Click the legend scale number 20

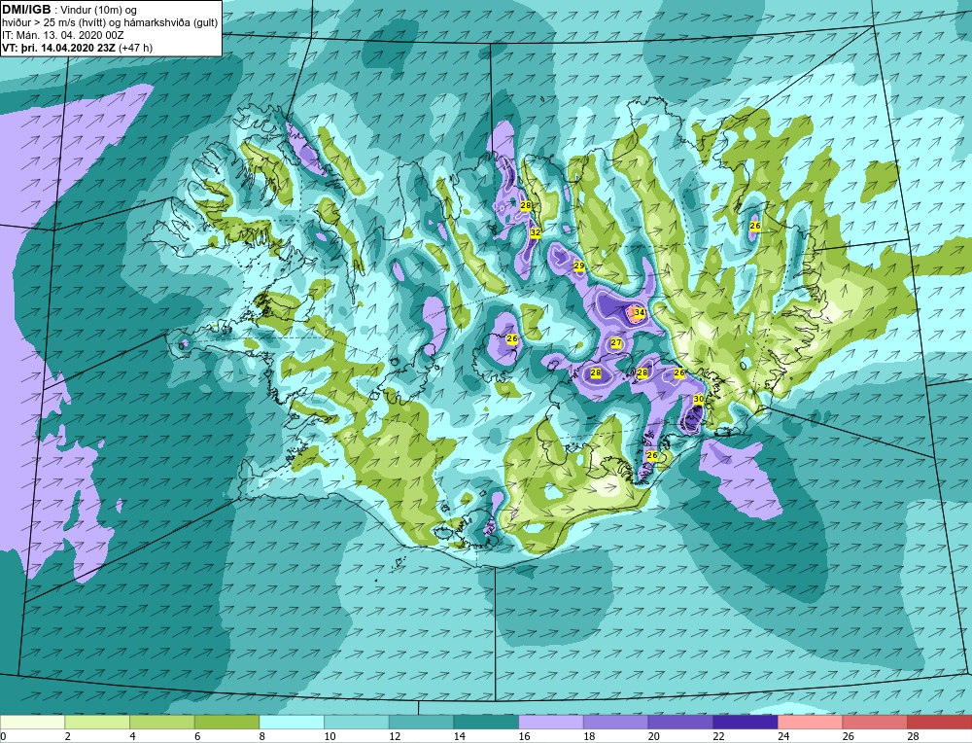click(x=653, y=737)
